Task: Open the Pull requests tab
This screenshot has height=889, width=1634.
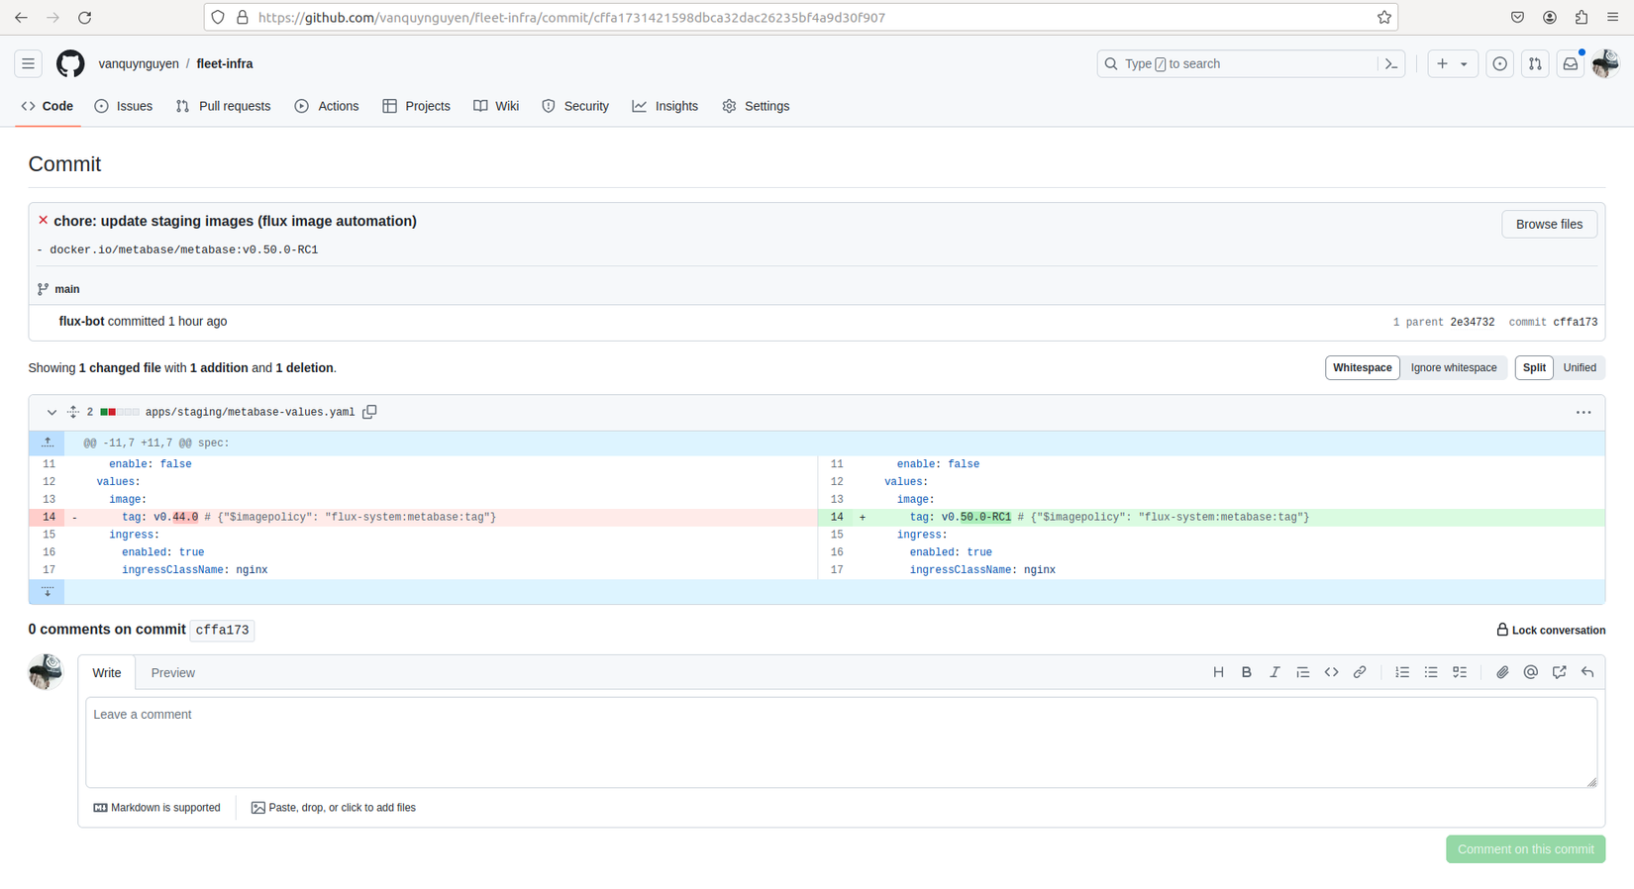Action: point(223,106)
